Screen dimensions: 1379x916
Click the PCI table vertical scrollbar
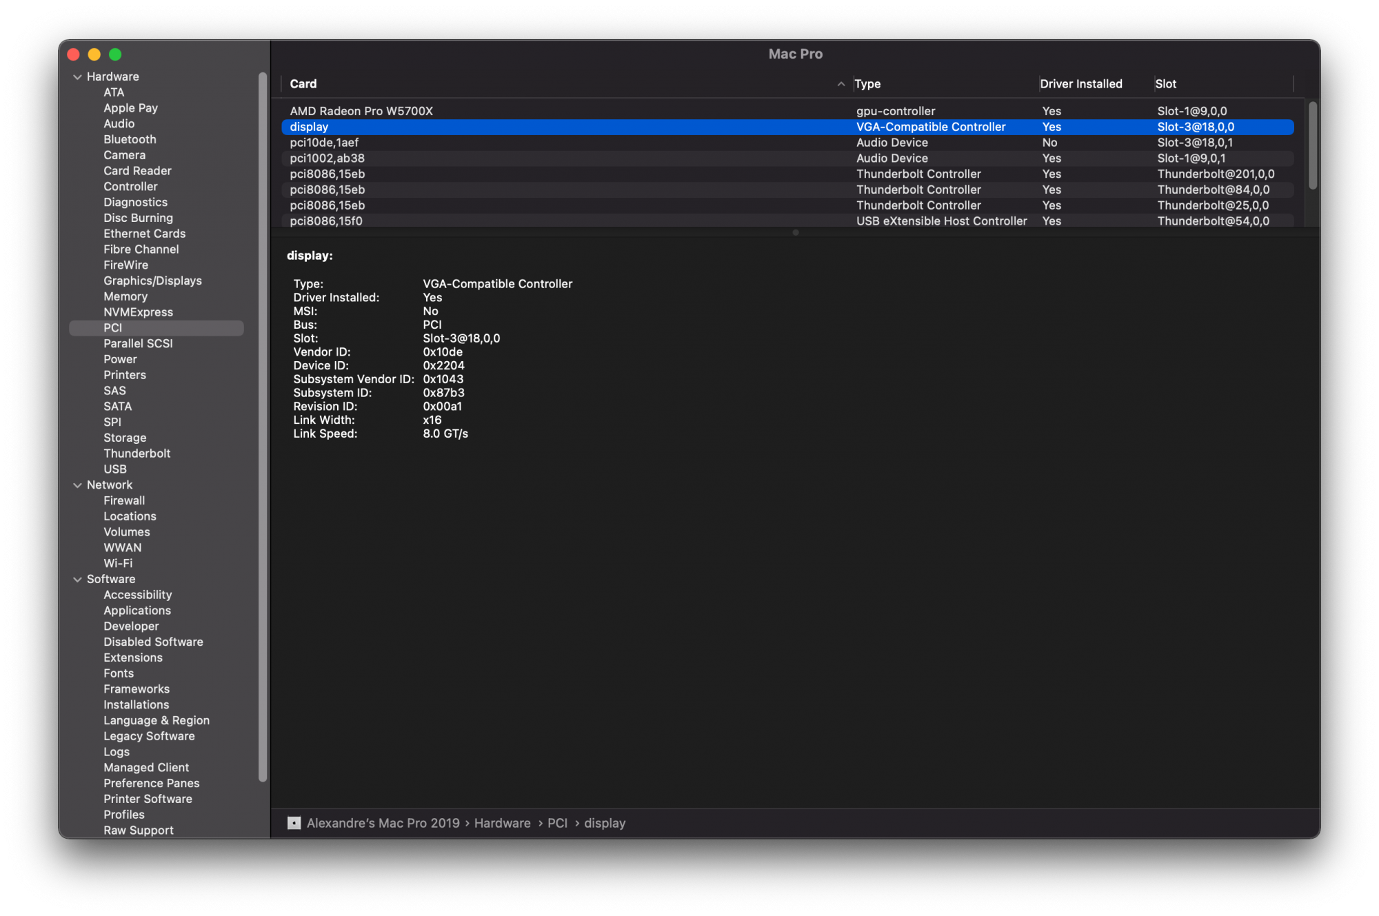pyautogui.click(x=1312, y=145)
